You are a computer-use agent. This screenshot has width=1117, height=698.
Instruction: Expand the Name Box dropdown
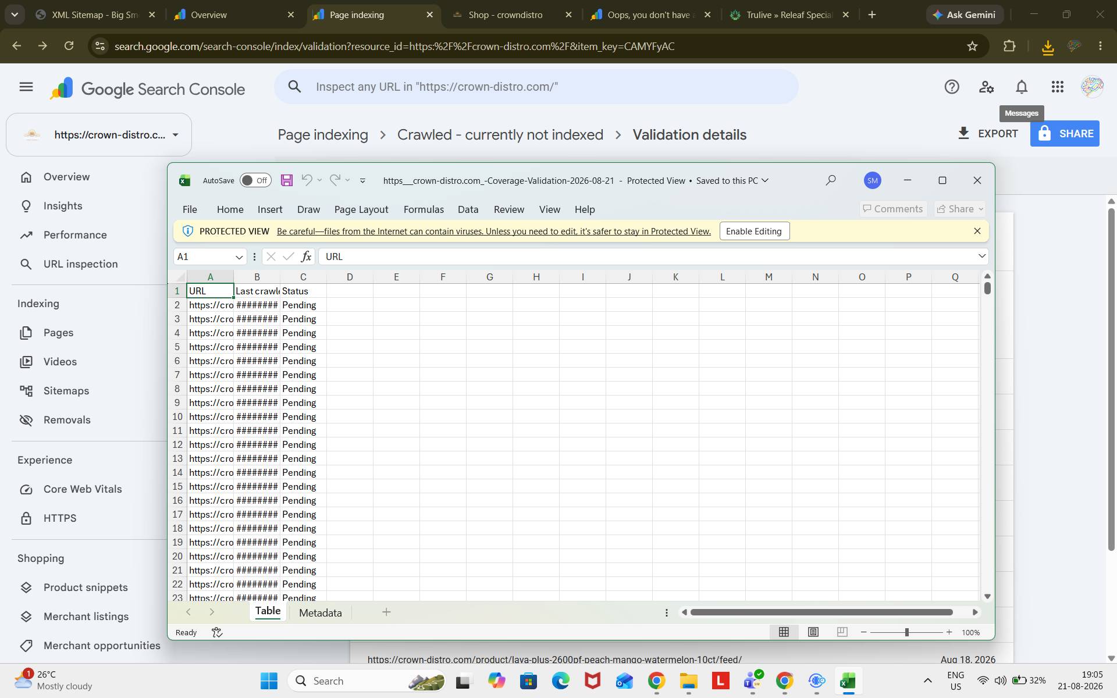click(239, 257)
